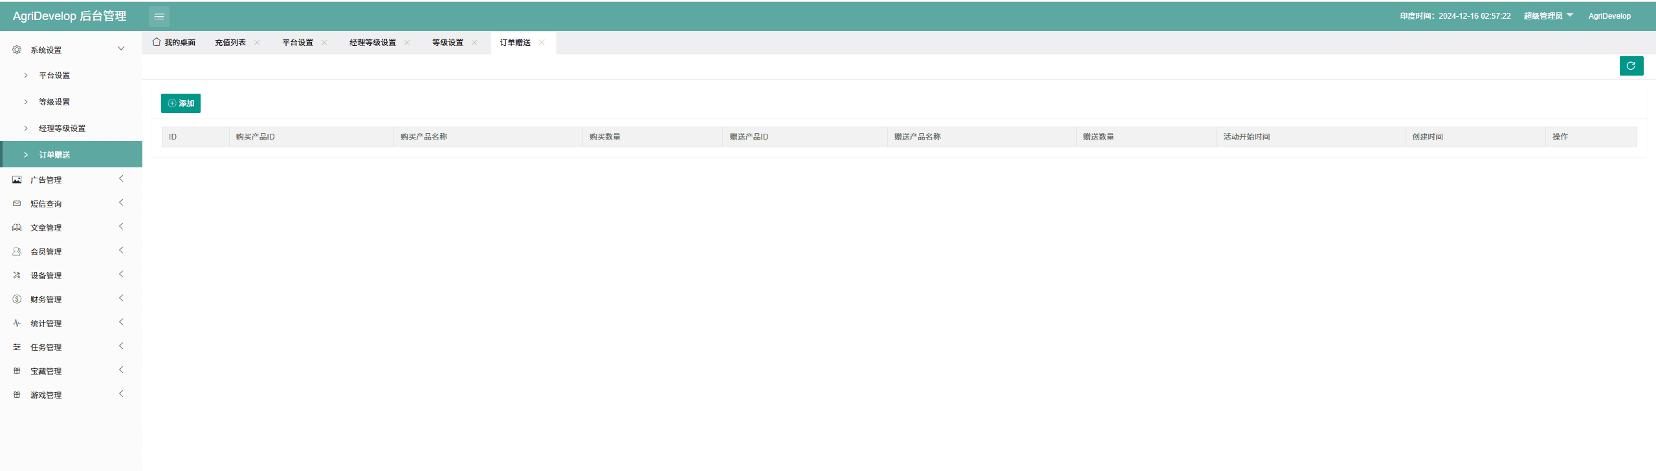
Task: Collapse the 系统设置 menu chevron
Action: tap(121, 48)
